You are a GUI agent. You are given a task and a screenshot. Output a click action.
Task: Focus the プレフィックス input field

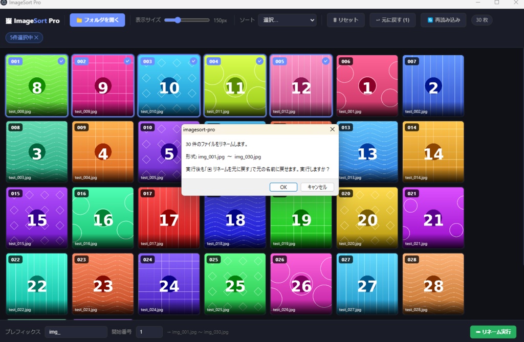point(76,332)
